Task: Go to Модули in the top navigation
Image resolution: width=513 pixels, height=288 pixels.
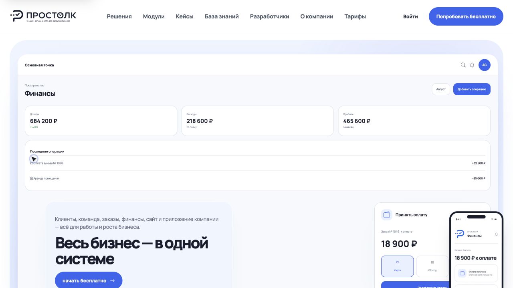Action: pos(154,16)
